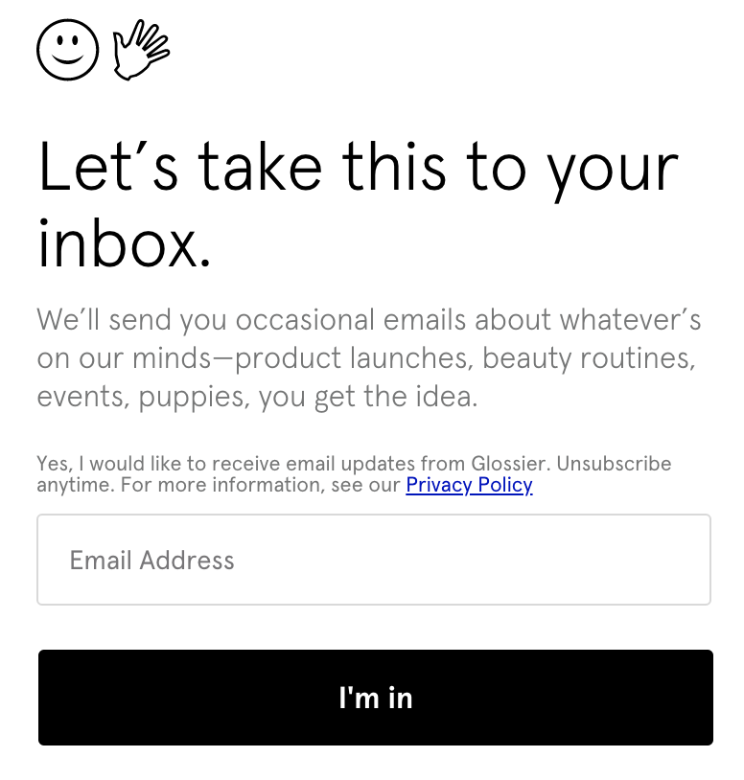Click the waving hand icon

141,49
